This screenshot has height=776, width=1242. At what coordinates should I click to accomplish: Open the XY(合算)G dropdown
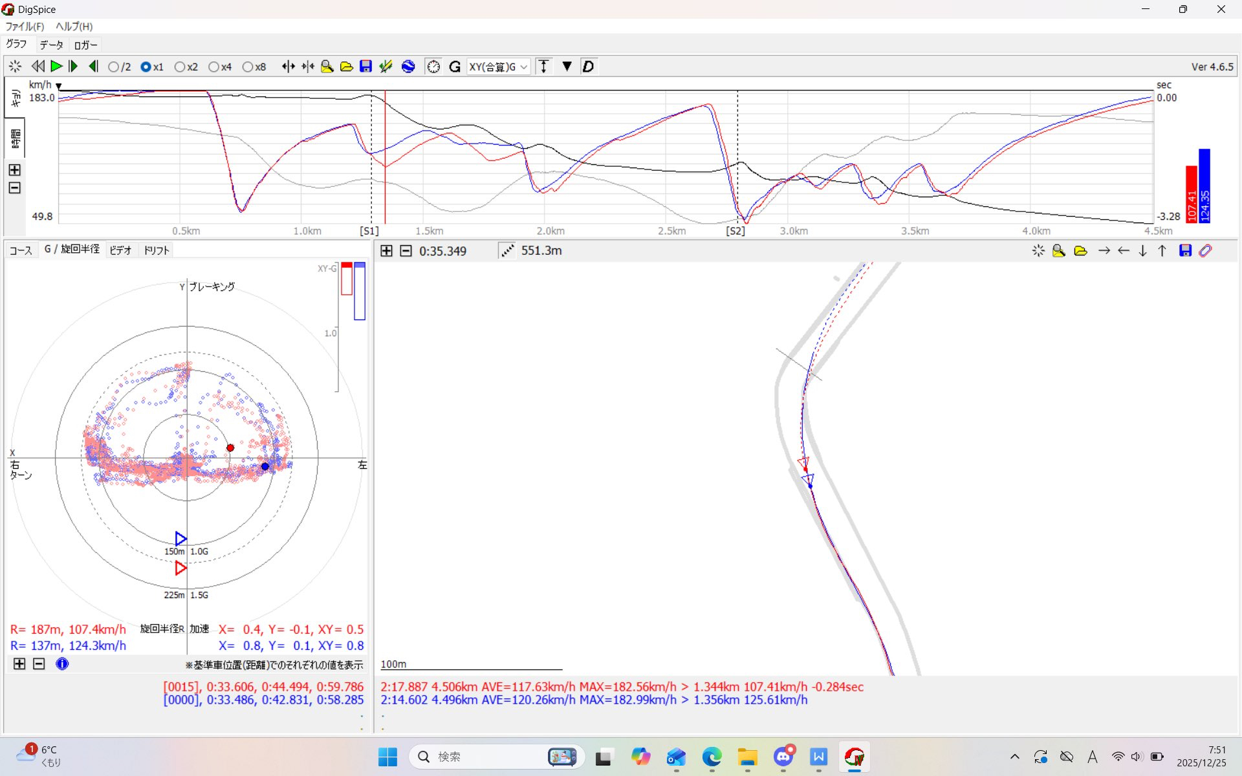pyautogui.click(x=498, y=67)
